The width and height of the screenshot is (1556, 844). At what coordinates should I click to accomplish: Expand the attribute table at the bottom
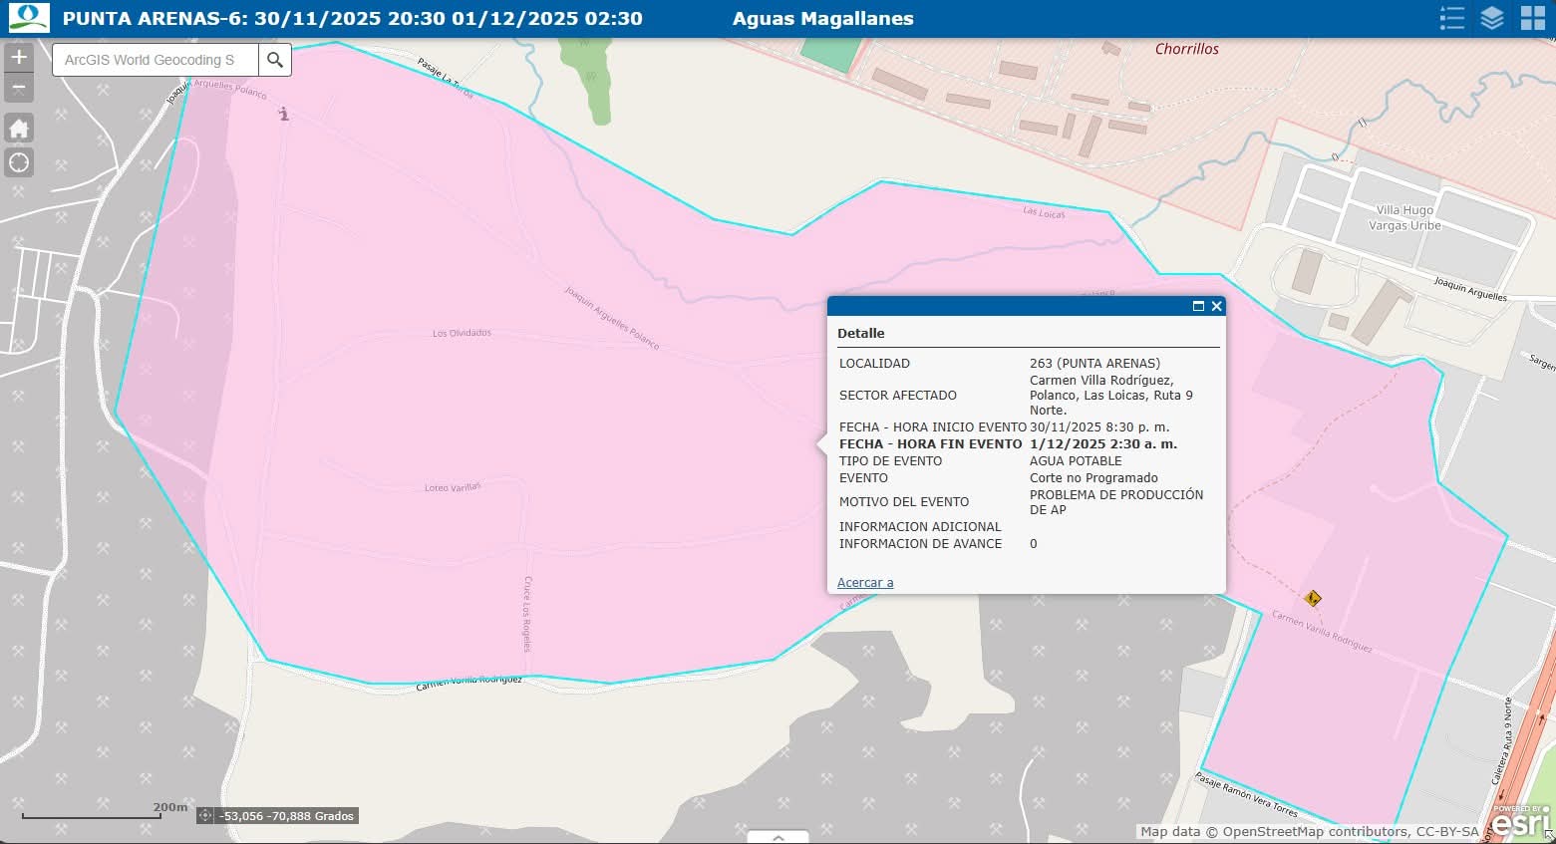[778, 837]
